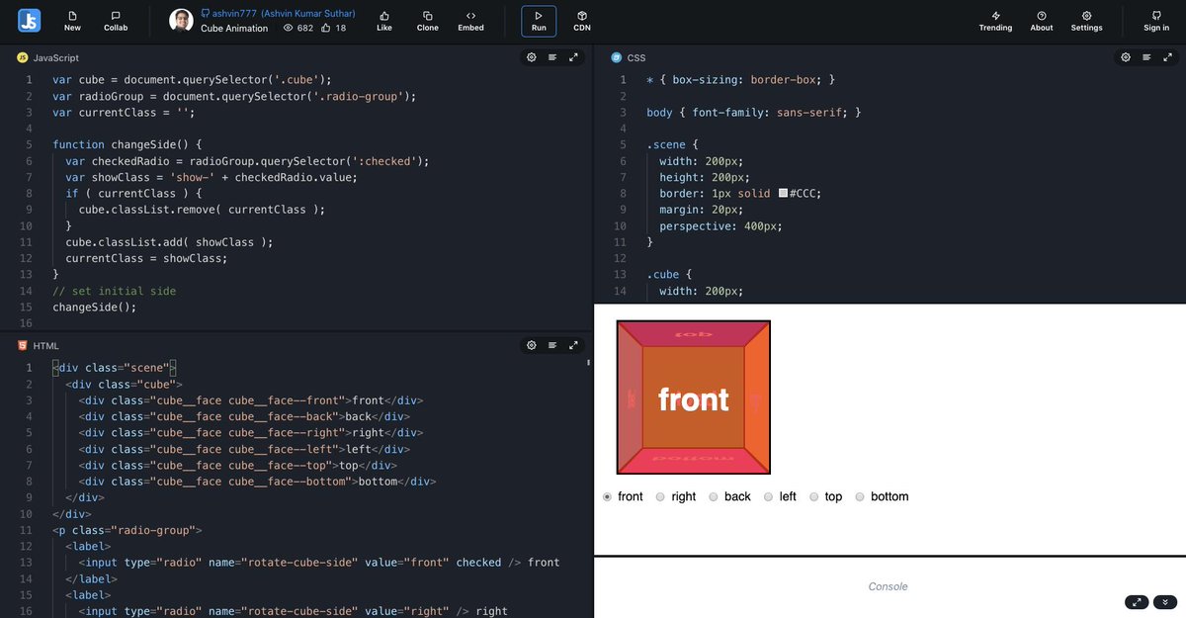
Task: Click the Cube Animation project title
Action: click(234, 29)
